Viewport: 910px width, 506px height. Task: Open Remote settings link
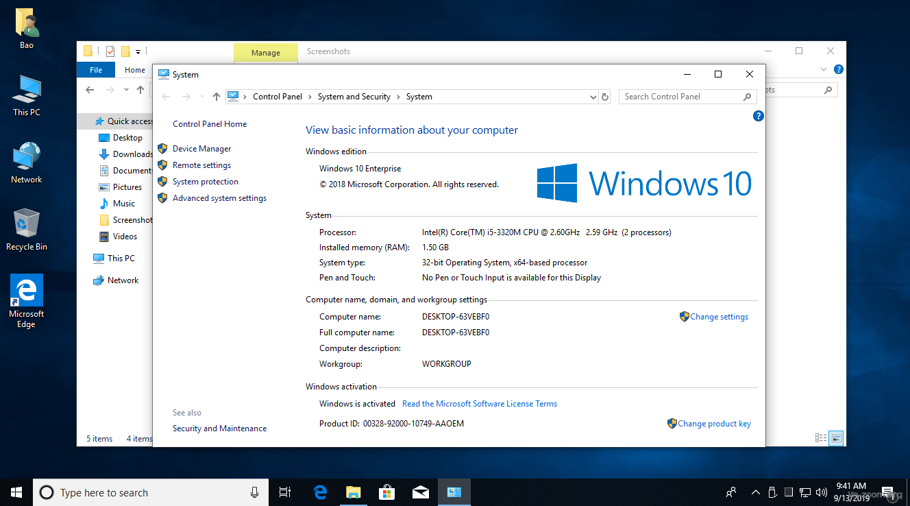coord(201,165)
